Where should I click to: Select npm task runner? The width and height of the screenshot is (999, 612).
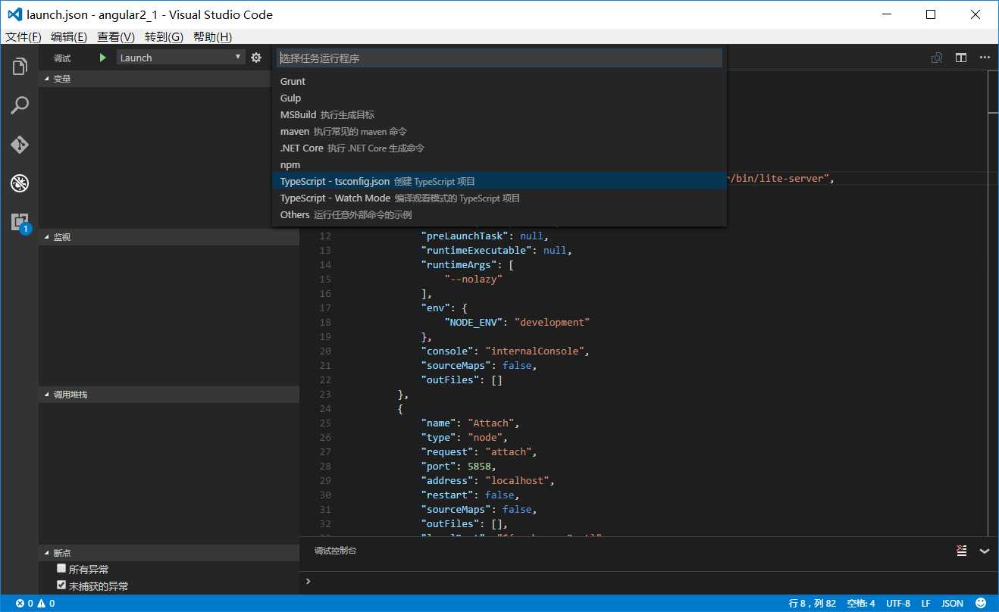pyautogui.click(x=499, y=164)
